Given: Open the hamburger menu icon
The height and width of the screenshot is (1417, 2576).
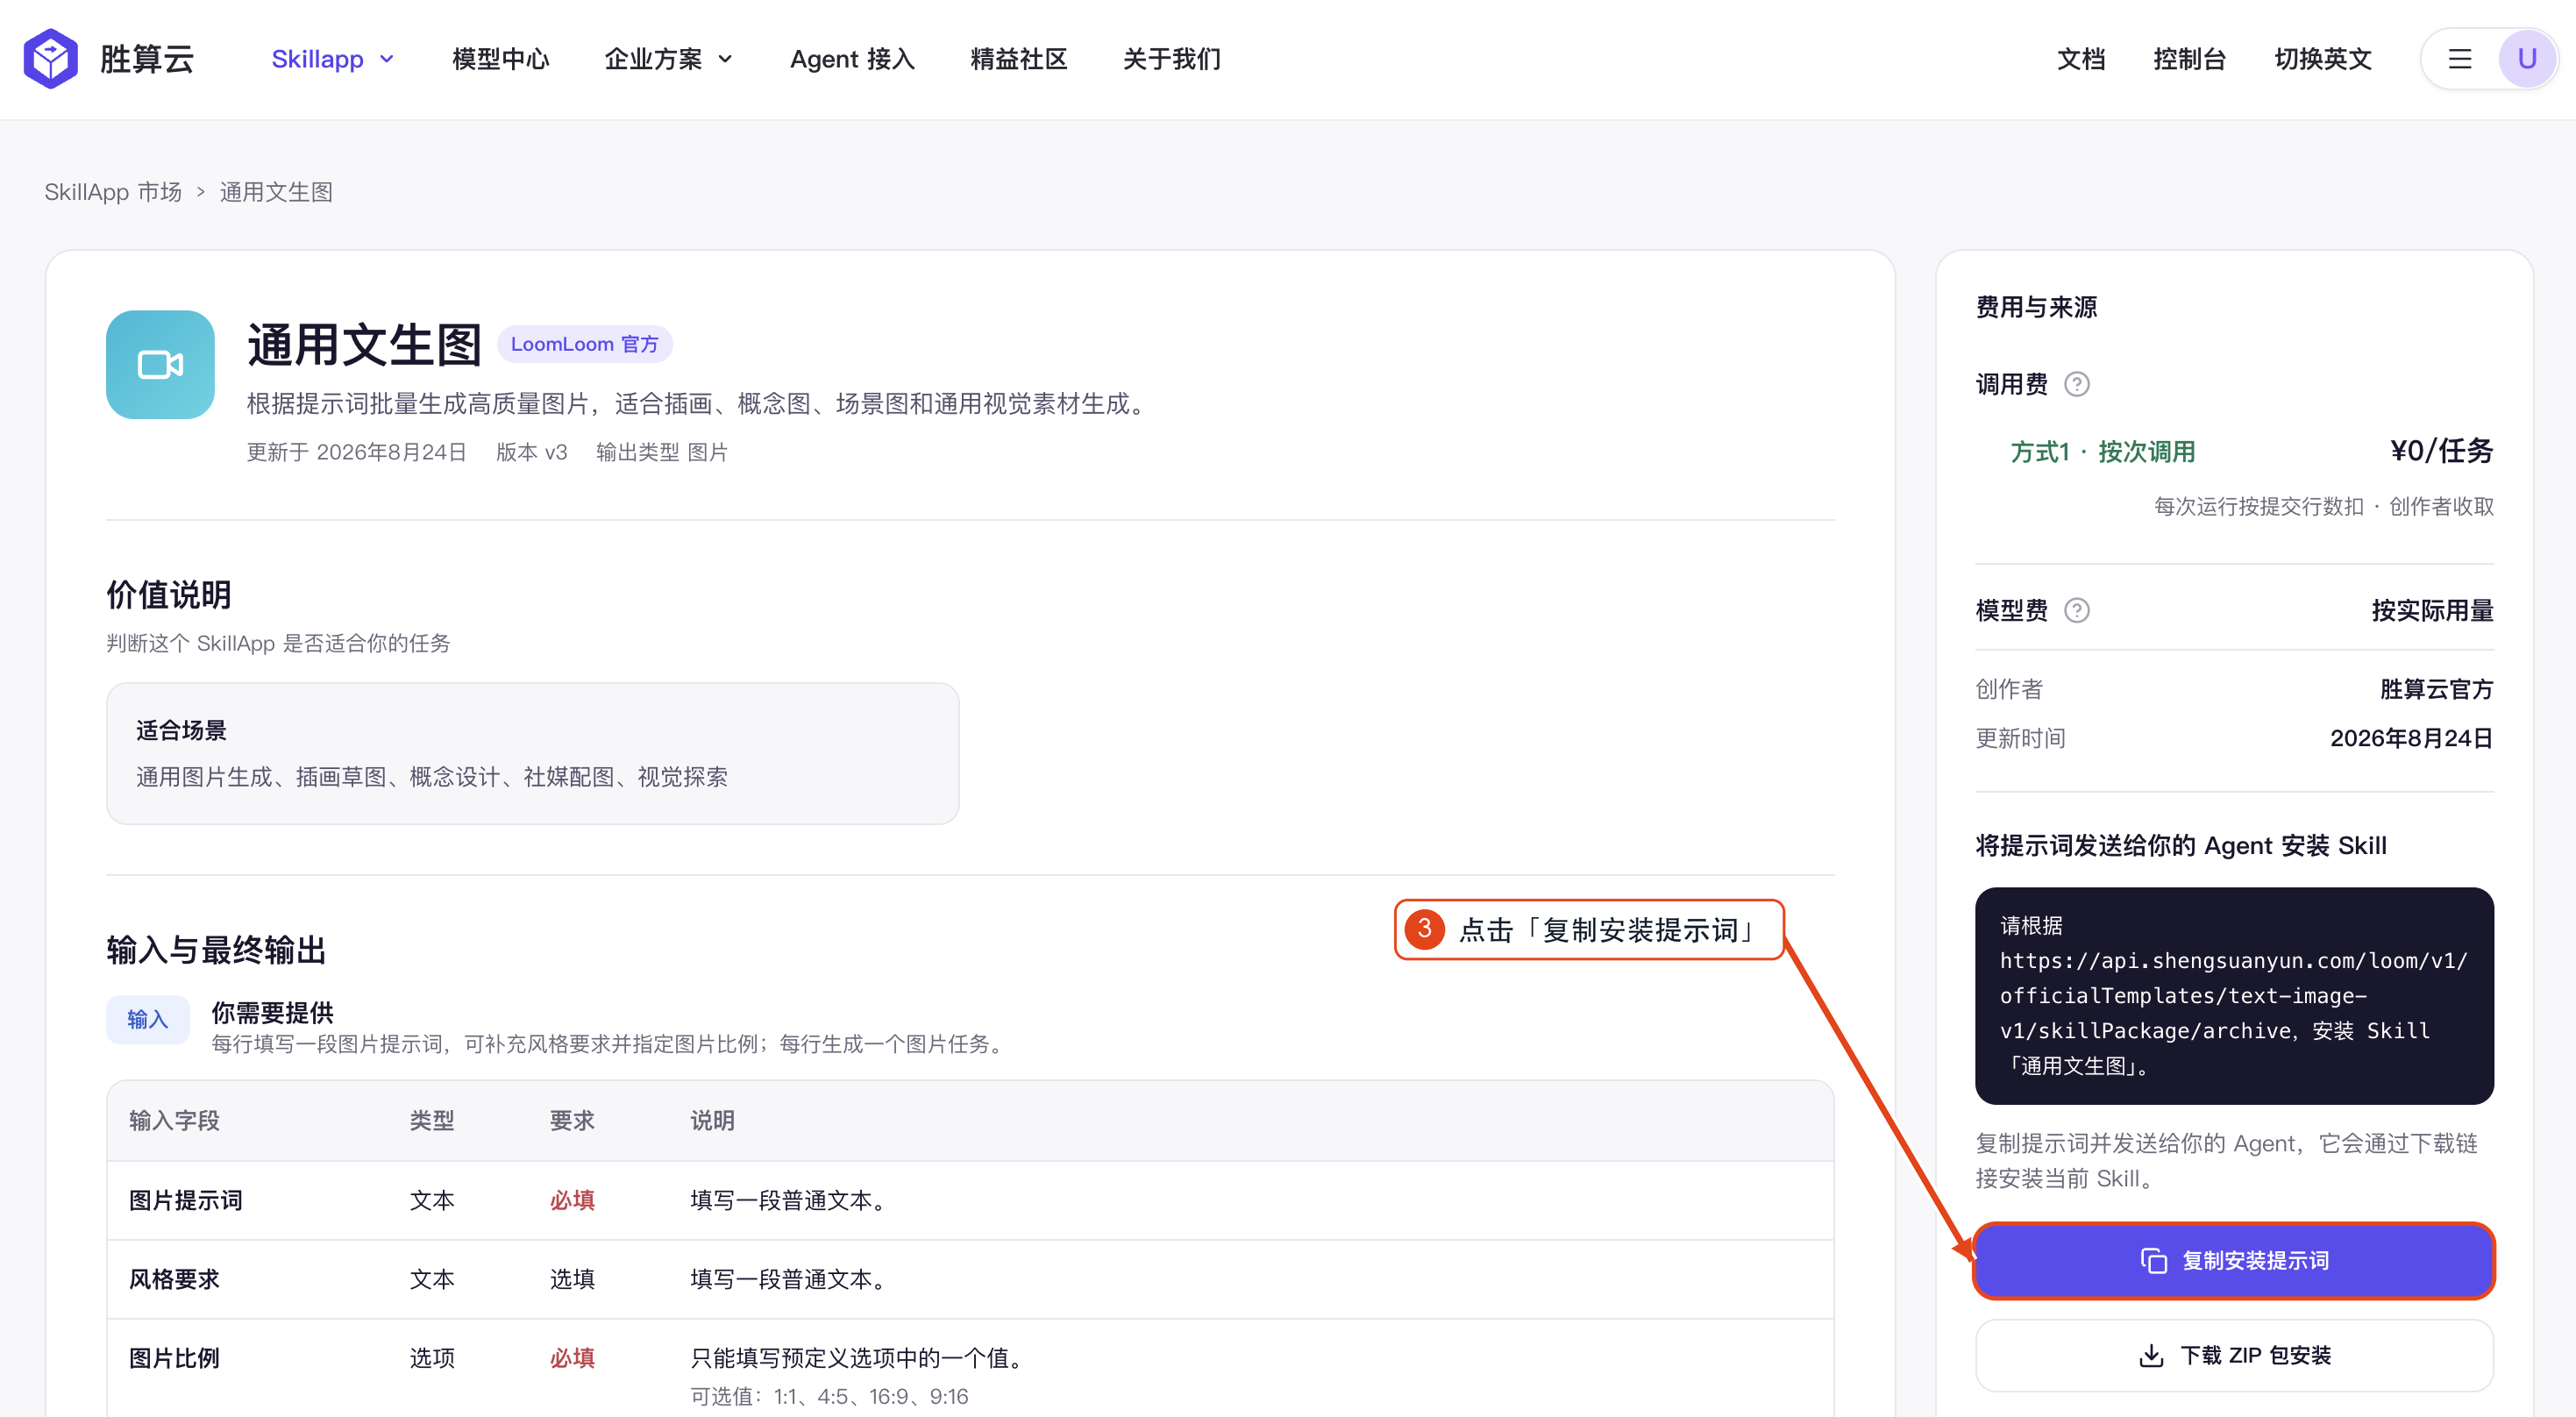Looking at the screenshot, I should click(2459, 59).
